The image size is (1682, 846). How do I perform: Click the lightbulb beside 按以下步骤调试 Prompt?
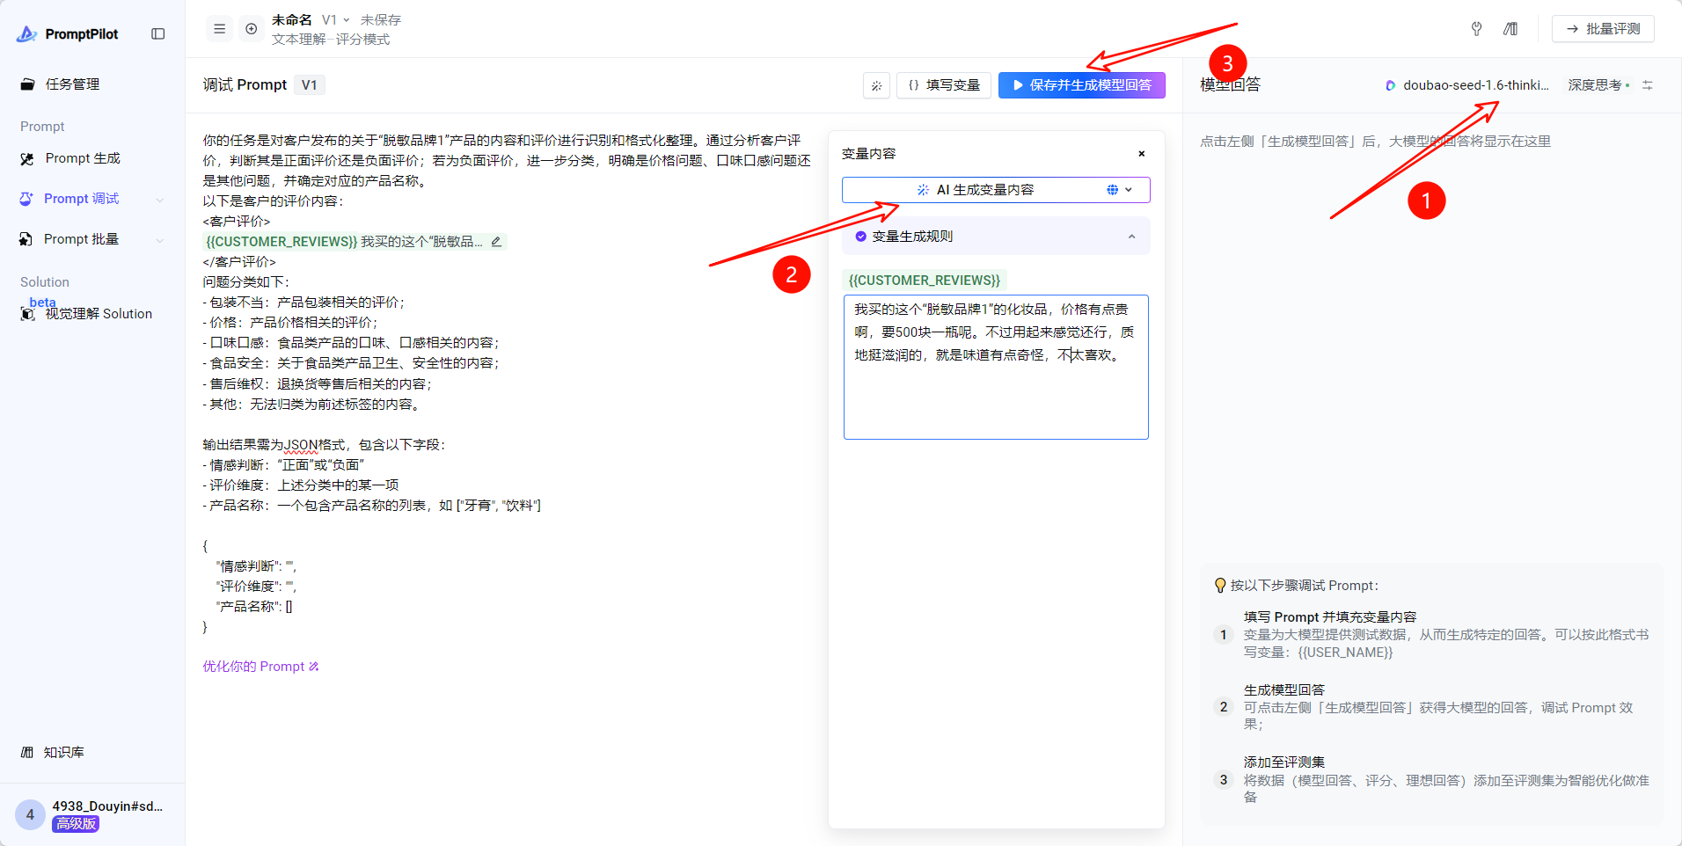point(1220,586)
